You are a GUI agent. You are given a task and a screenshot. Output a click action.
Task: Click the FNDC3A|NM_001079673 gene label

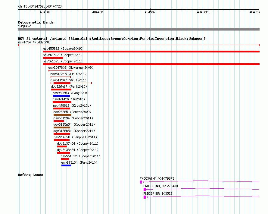click(x=157, y=178)
